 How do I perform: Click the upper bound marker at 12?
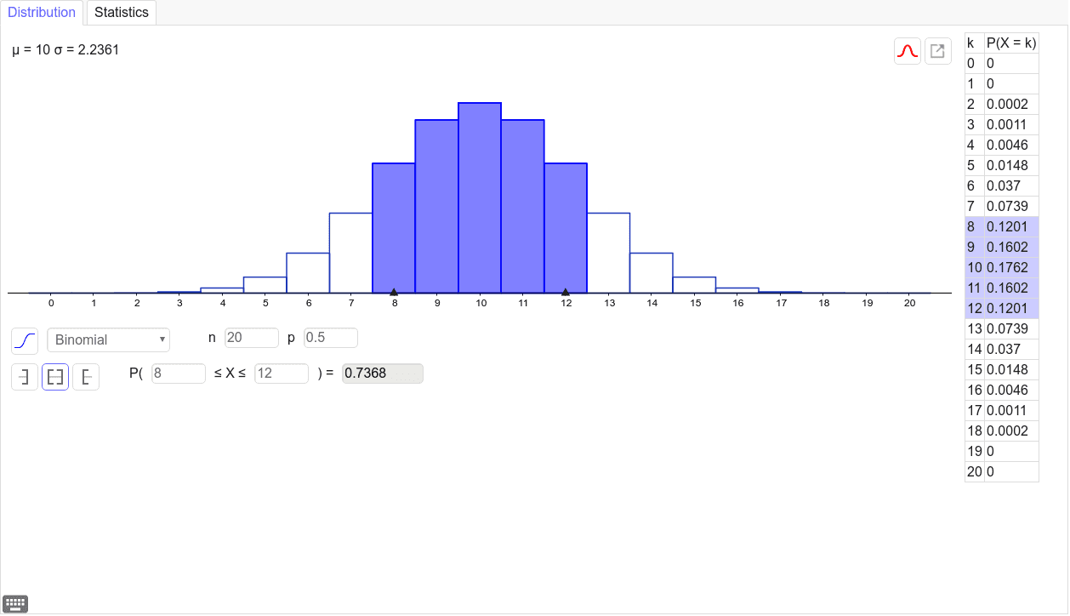pos(566,292)
